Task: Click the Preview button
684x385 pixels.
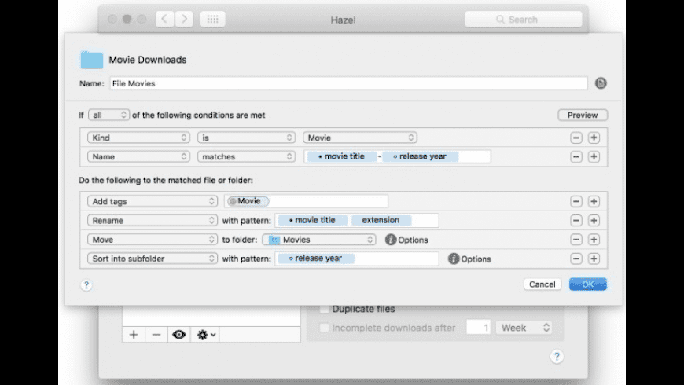Action: pyautogui.click(x=583, y=115)
